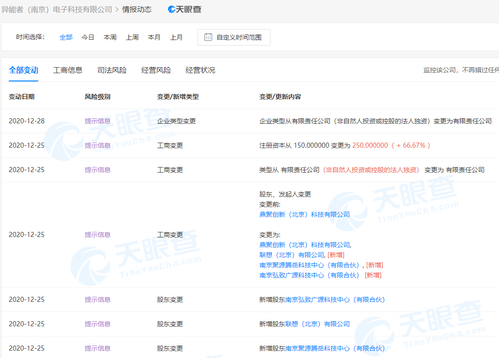Click the 监控该公司 notice text
499x358 pixels.
point(461,70)
